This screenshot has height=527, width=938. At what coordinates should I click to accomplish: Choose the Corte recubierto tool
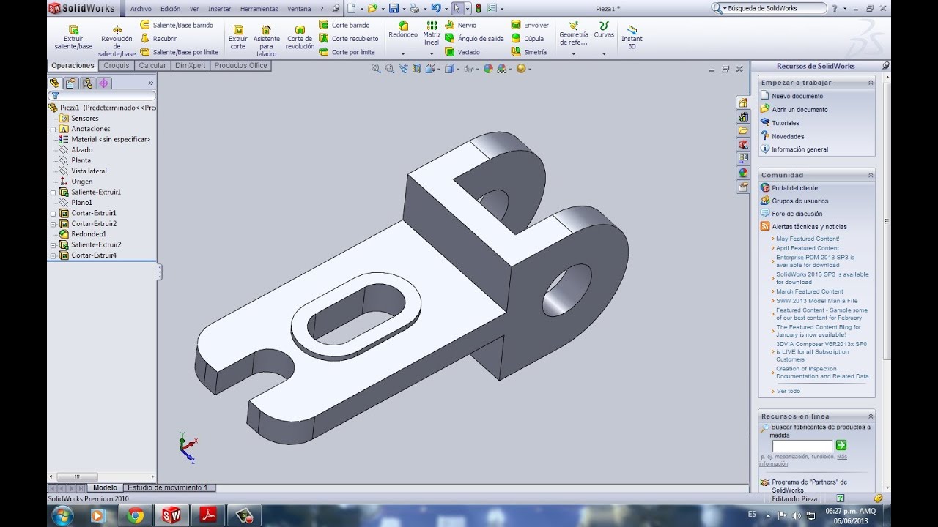(x=349, y=38)
